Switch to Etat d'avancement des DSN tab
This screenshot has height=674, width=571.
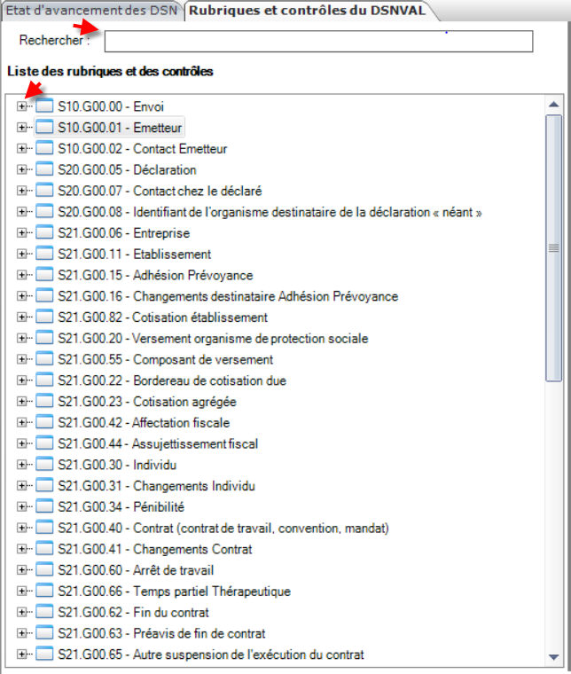click(91, 11)
